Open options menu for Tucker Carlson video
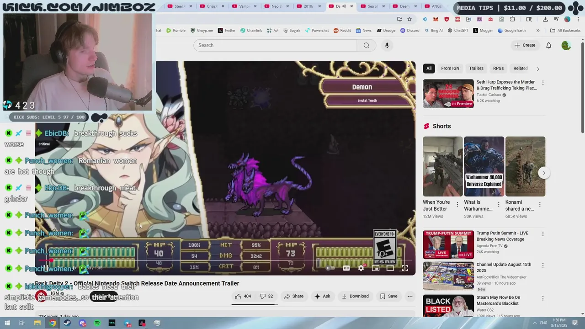The height and width of the screenshot is (329, 585). pyautogui.click(x=542, y=83)
